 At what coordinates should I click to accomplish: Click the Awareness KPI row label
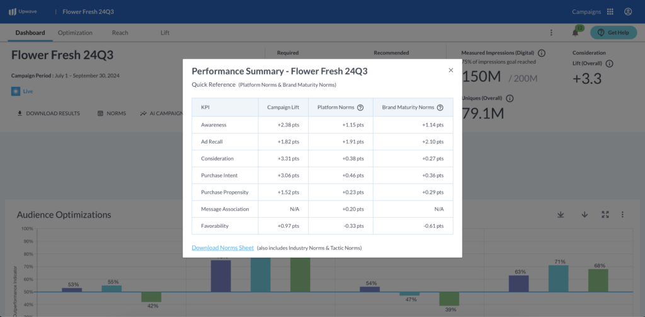coord(214,125)
